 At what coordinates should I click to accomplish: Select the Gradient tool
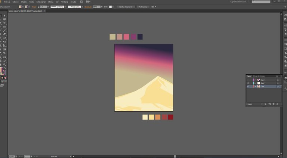coord(4,49)
